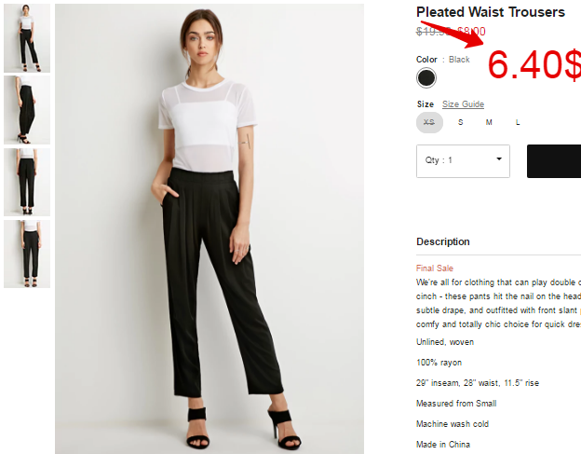Click the Color : Black label
The height and width of the screenshot is (454, 581).
(443, 60)
